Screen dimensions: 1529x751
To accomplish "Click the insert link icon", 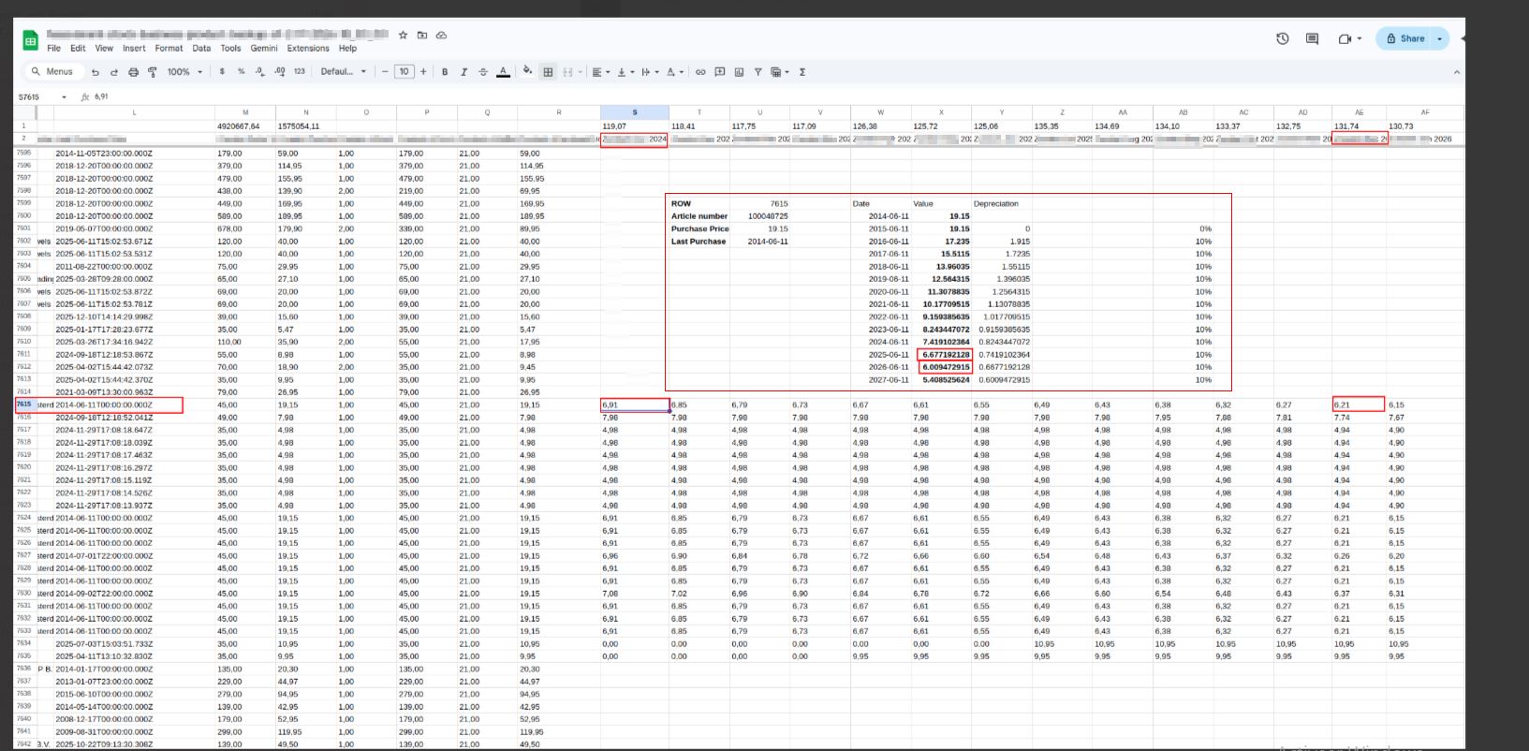I will pos(699,72).
